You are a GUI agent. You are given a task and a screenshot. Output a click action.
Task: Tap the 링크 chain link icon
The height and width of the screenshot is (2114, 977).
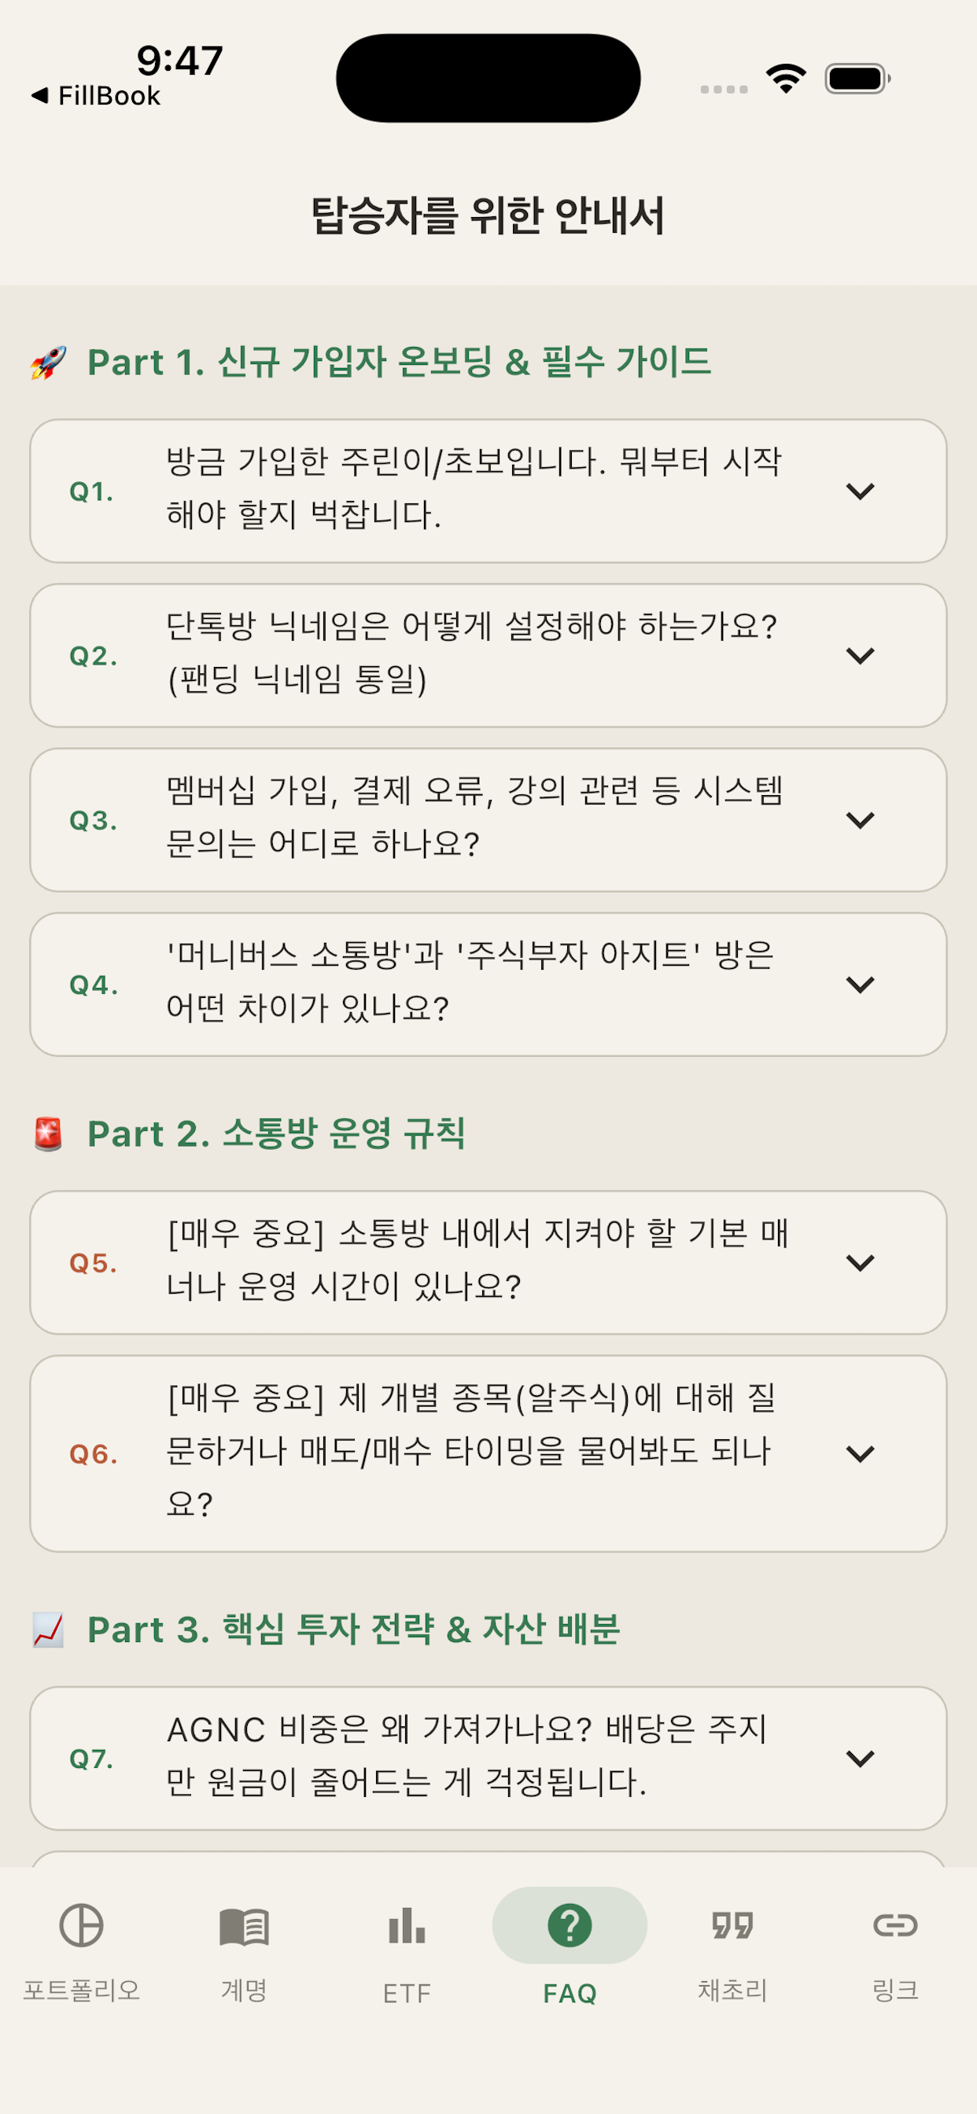click(895, 1925)
